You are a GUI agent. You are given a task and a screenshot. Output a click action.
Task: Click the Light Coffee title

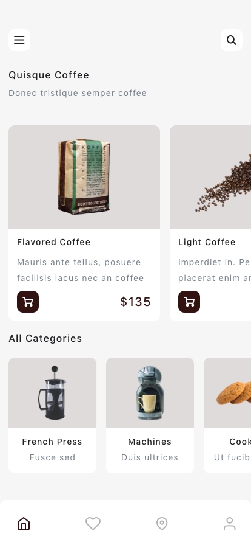(x=207, y=242)
